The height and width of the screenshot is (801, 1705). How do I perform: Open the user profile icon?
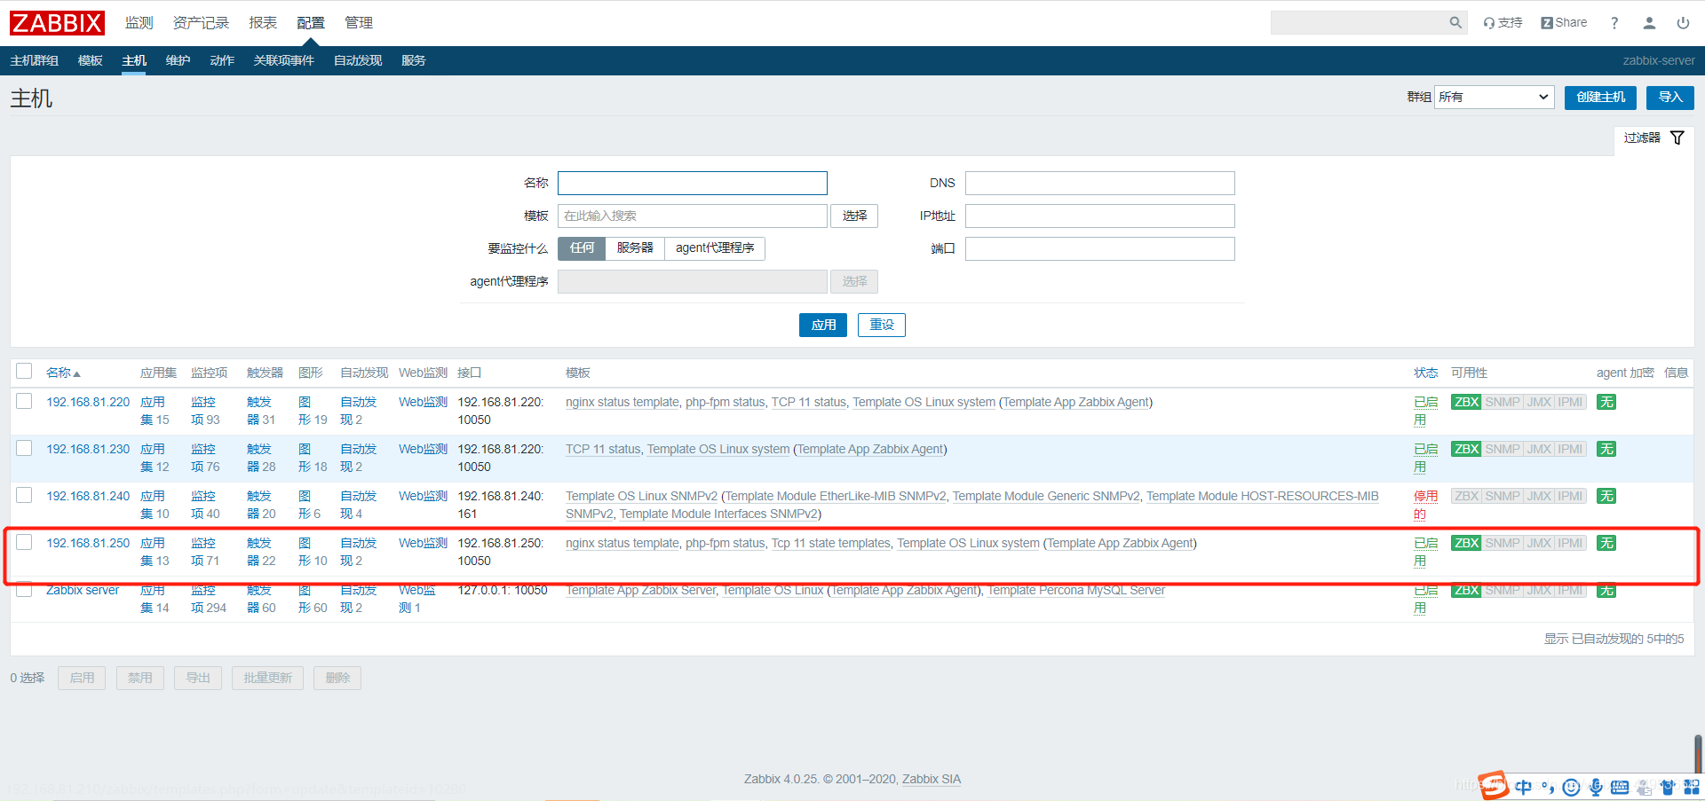point(1649,23)
